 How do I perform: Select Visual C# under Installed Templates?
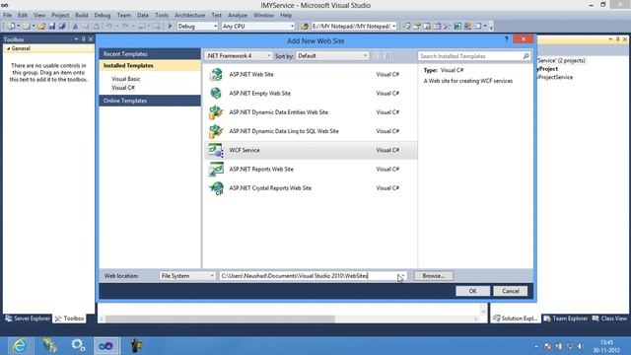123,88
